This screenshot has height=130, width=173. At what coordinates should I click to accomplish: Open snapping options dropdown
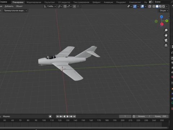tap(69, 6)
